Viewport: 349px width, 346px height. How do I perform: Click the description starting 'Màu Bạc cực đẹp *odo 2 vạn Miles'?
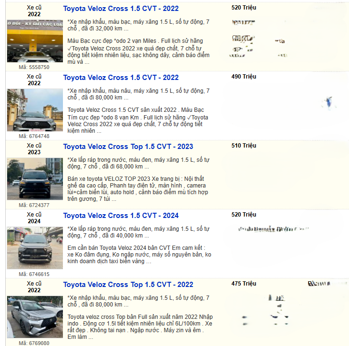pyautogui.click(x=138, y=51)
